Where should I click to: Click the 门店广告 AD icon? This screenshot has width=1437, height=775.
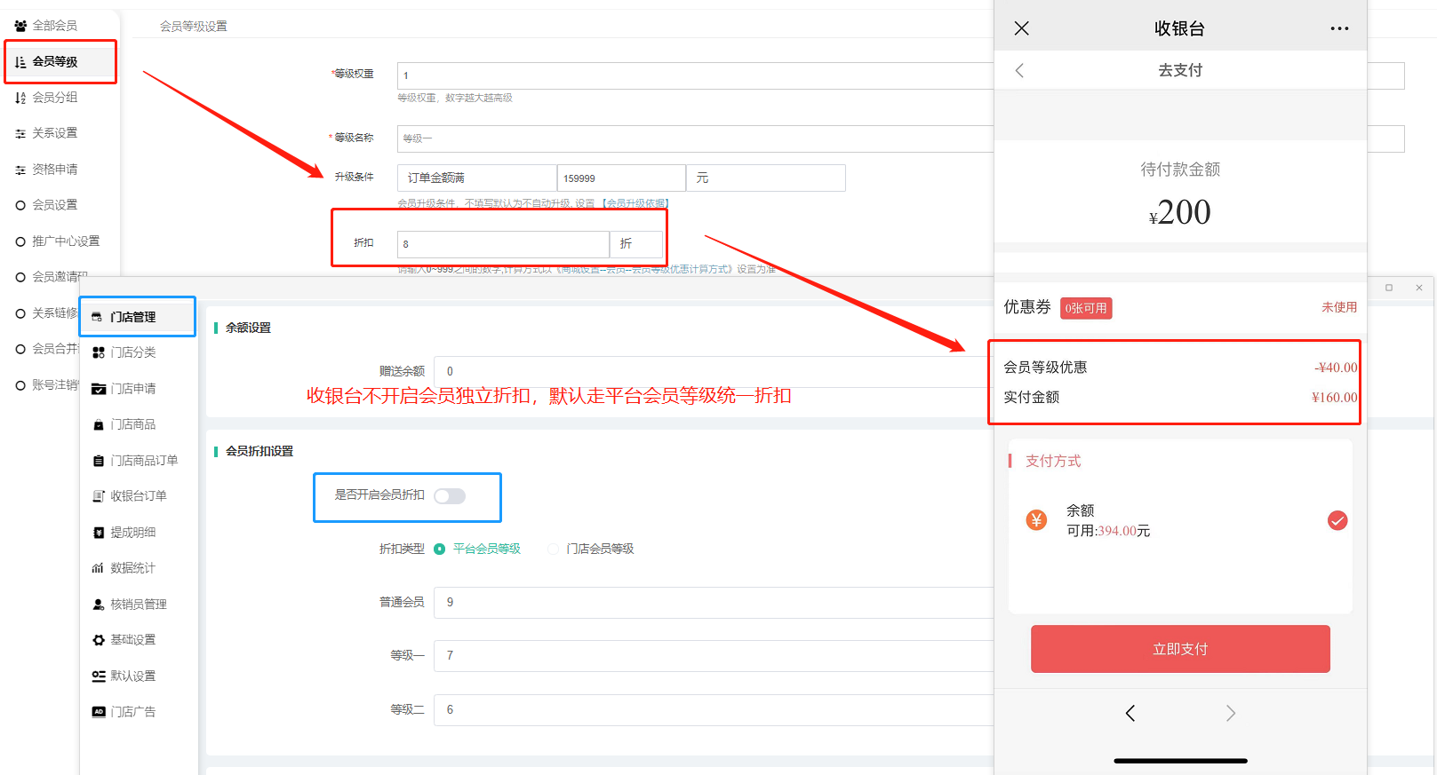(99, 712)
